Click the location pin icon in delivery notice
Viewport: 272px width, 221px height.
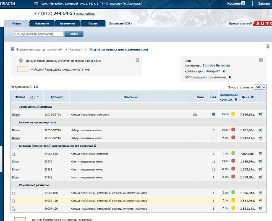point(21,61)
